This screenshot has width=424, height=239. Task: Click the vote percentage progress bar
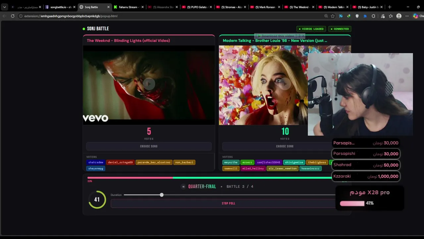217,178
